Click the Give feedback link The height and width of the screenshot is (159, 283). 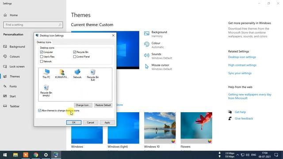(x=244, y=118)
